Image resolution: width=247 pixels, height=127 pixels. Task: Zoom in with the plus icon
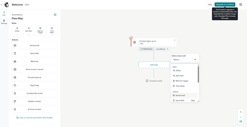(x=241, y=112)
